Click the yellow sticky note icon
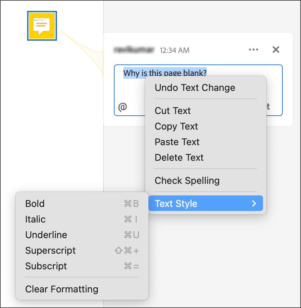This screenshot has height=308, width=301. coord(42,26)
